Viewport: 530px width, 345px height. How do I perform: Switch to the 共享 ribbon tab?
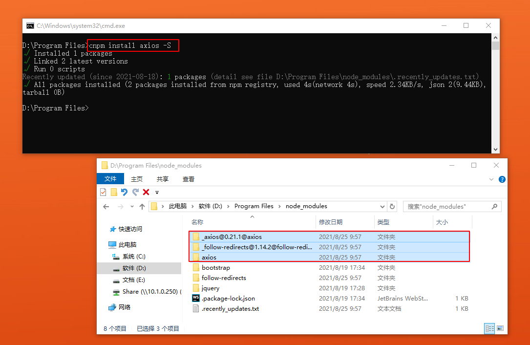163,179
